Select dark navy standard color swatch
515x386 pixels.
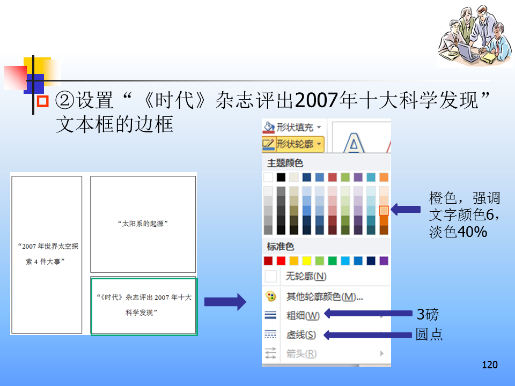(371, 261)
